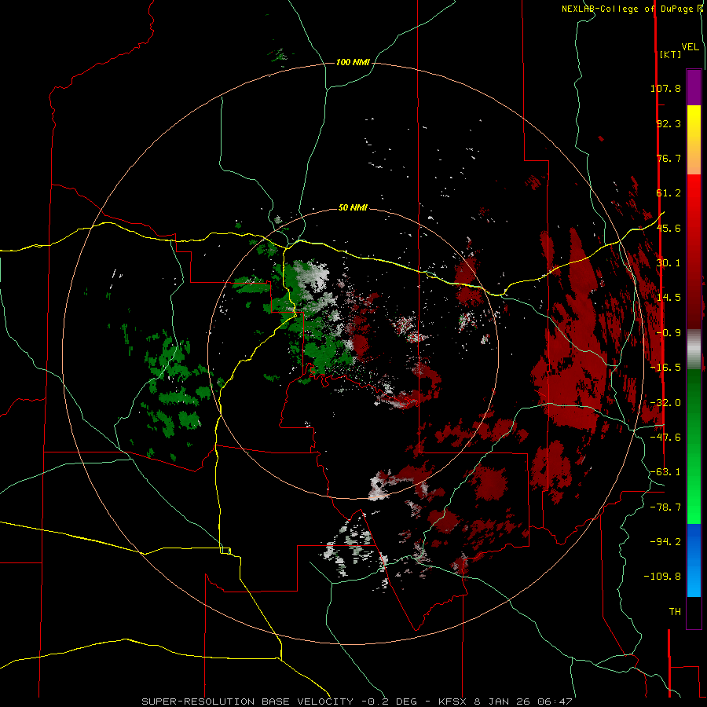Viewport: 707px width, 707px height.
Task: Select the 14.5 velocity scale value
Action: point(669,298)
